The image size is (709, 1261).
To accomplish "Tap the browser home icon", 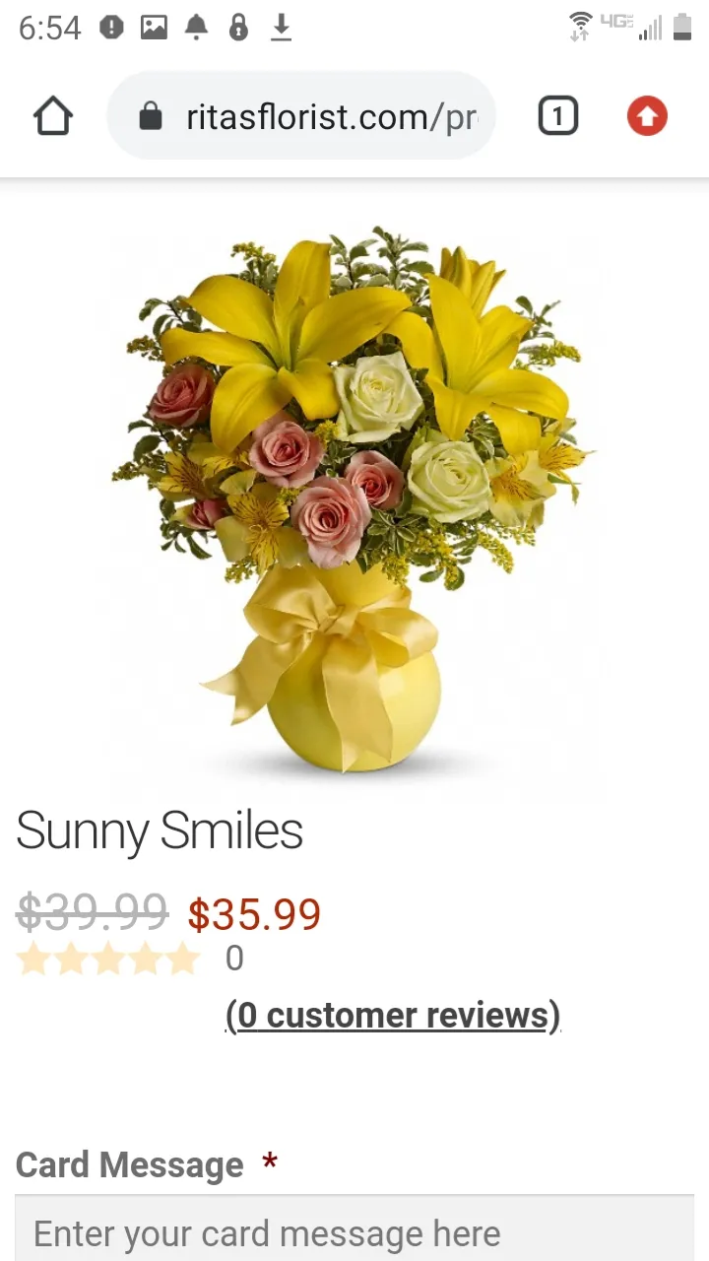I will (53, 117).
